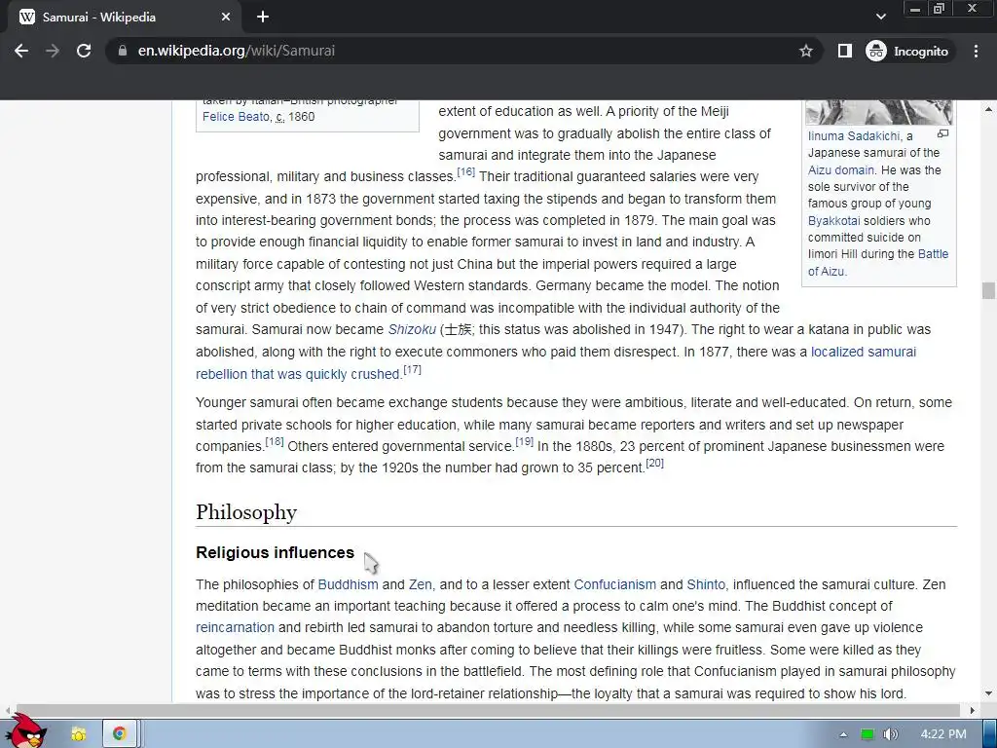Jump to citation [16]
Viewport: 997px width, 748px height.
pyautogui.click(x=466, y=171)
